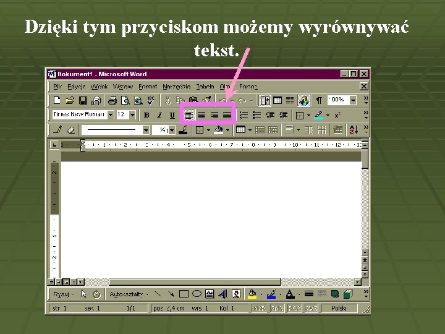Insert a Text Box

tap(210, 294)
